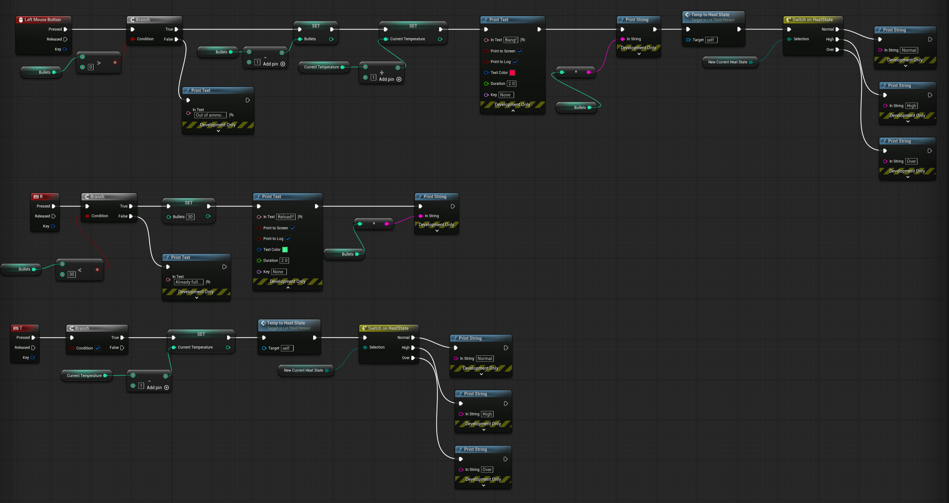Click the Pressed exec pin on Left Mouse Button node
The image size is (949, 503).
tap(65, 29)
